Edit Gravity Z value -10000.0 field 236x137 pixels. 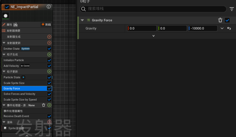pyautogui.click(x=203, y=28)
